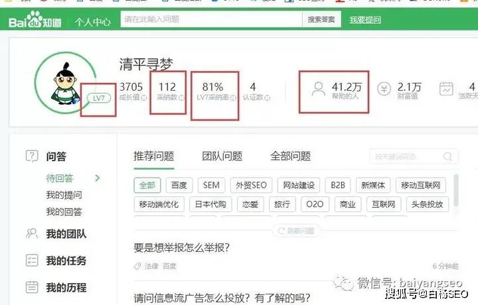Image resolution: width=478 pixels, height=305 pixels.
Task: Open 我的历程 sidebar section
Action: point(66,287)
